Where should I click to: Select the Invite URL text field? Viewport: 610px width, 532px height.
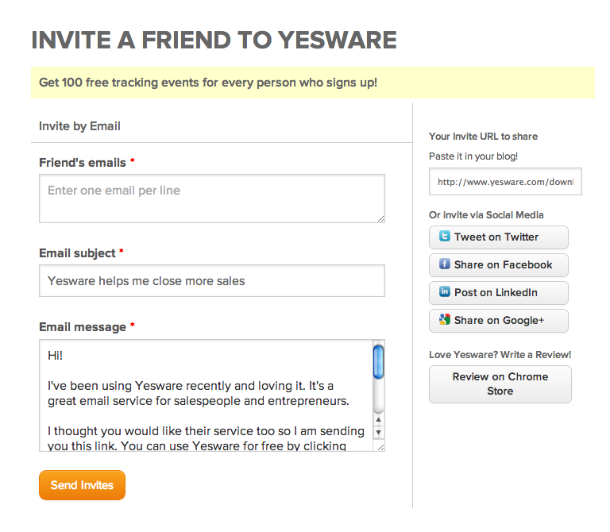pyautogui.click(x=505, y=182)
